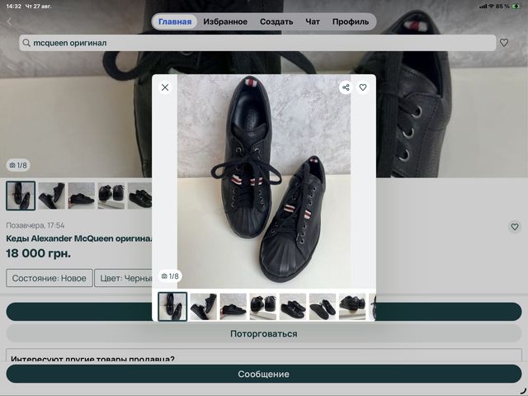The height and width of the screenshot is (396, 528).
Task: Tap the Поторговаться button
Action: point(264,333)
